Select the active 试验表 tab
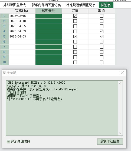131x151 pixels. point(106,5)
